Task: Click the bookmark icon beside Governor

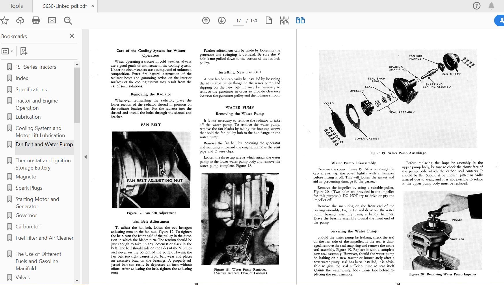Action: tap(10, 215)
